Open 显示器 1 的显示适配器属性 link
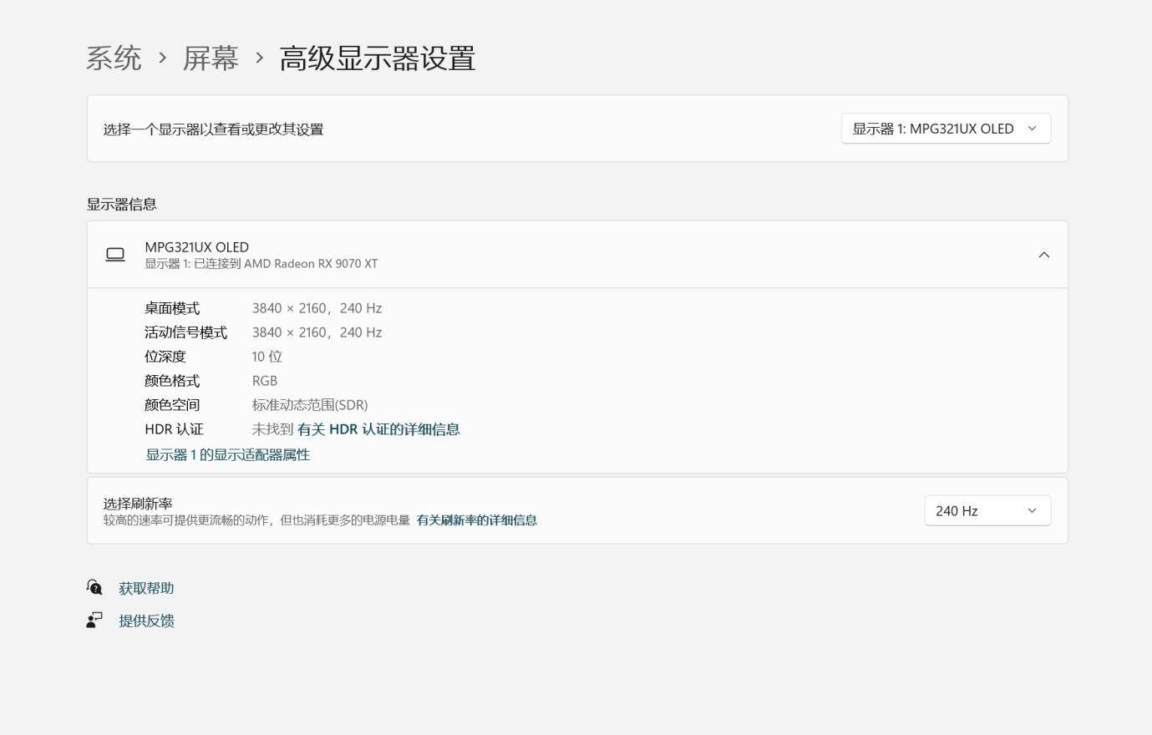Viewport: 1152px width, 735px height. (228, 454)
